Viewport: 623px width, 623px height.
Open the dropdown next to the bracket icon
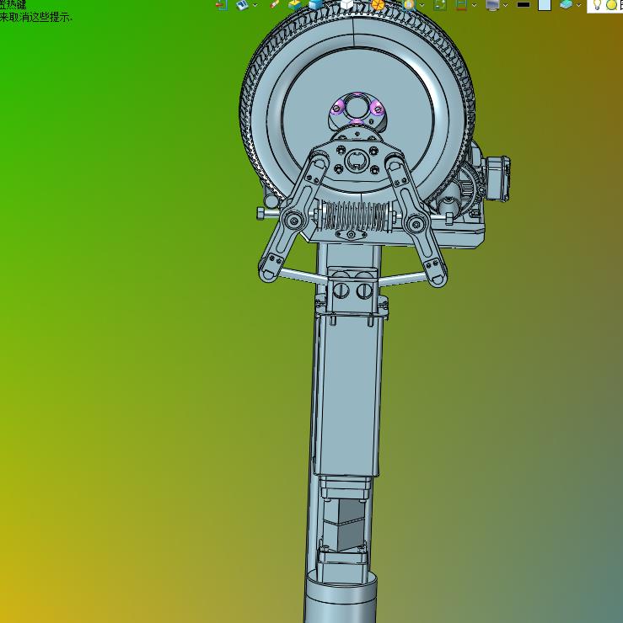click(474, 5)
